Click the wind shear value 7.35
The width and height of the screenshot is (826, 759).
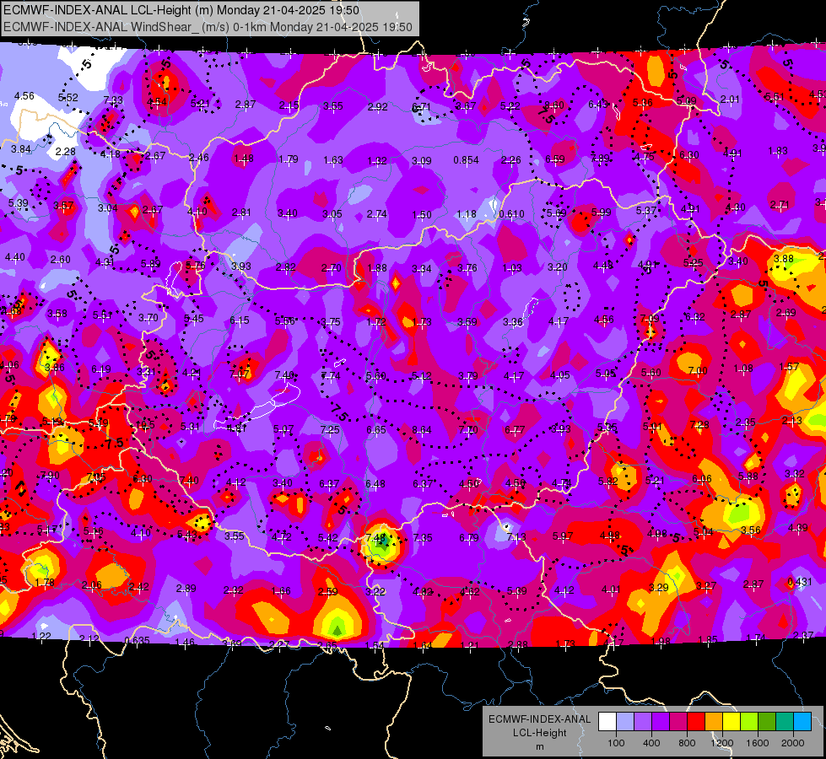tap(423, 537)
